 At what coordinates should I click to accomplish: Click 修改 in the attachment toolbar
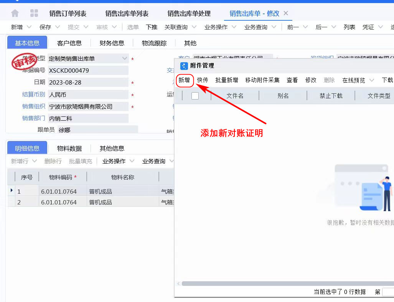311,80
